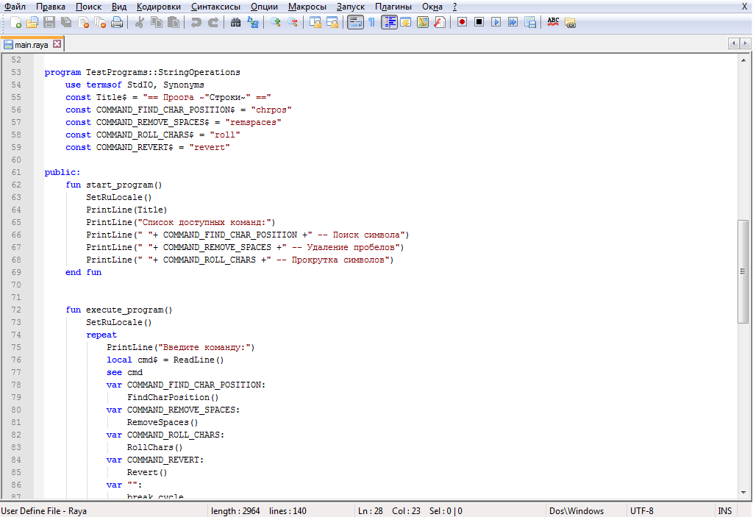Close the main.raya tab
Image resolution: width=753 pixels, height=517 pixels.
click(57, 44)
